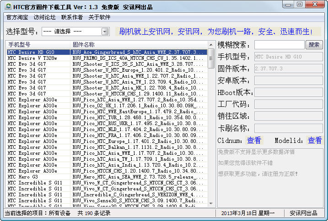Image resolution: width=328 pixels, height=221 pixels.
Task: Select firmware RUU_Pico_HTC_FRA_1.17.406.2
Action: click(x=107, y=135)
